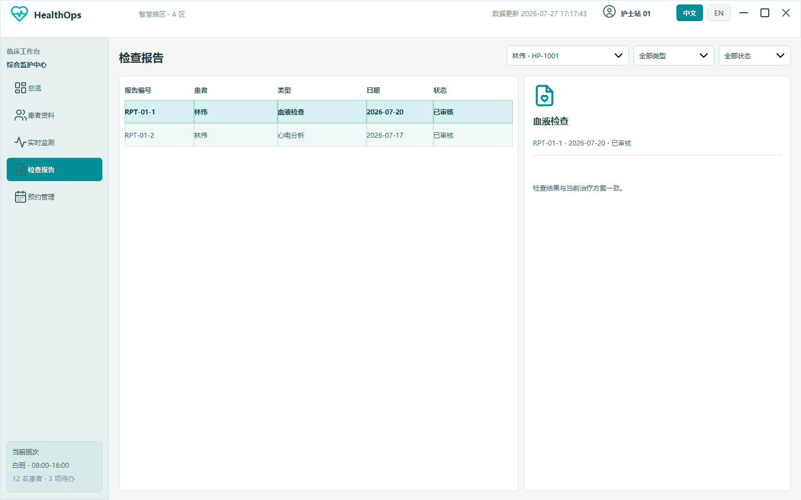Image resolution: width=801 pixels, height=500 pixels.
Task: Switch interface language to EN
Action: [719, 13]
